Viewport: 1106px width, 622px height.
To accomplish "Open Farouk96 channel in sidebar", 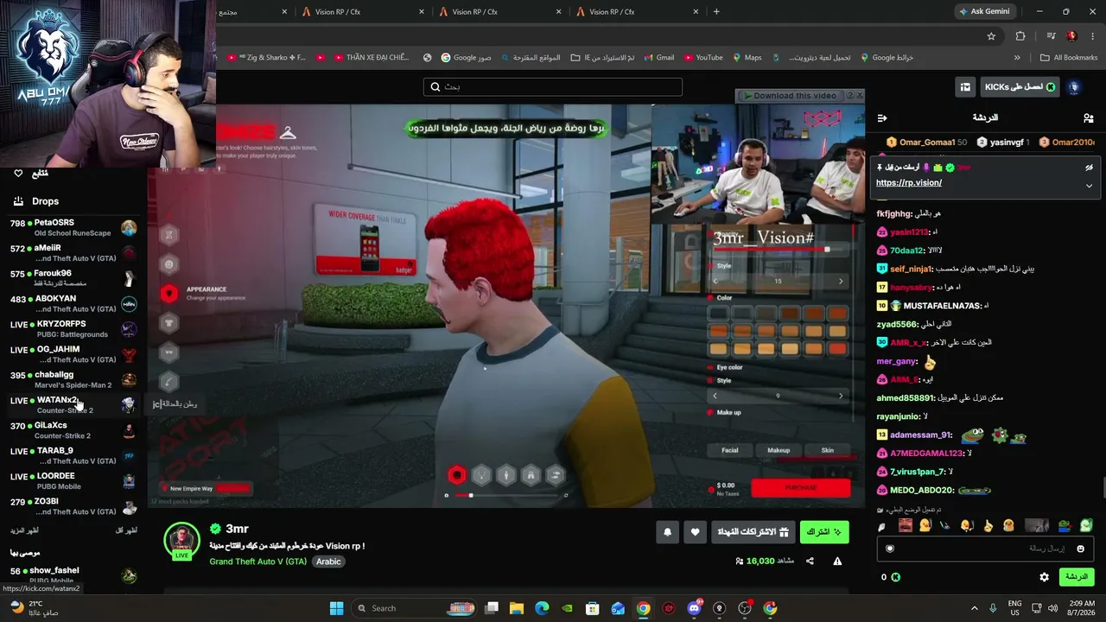I will point(73,278).
